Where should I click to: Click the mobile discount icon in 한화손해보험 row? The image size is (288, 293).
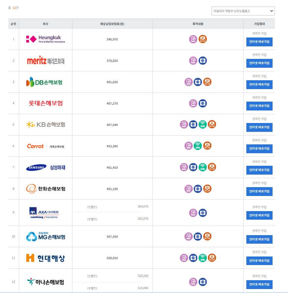pos(189,188)
